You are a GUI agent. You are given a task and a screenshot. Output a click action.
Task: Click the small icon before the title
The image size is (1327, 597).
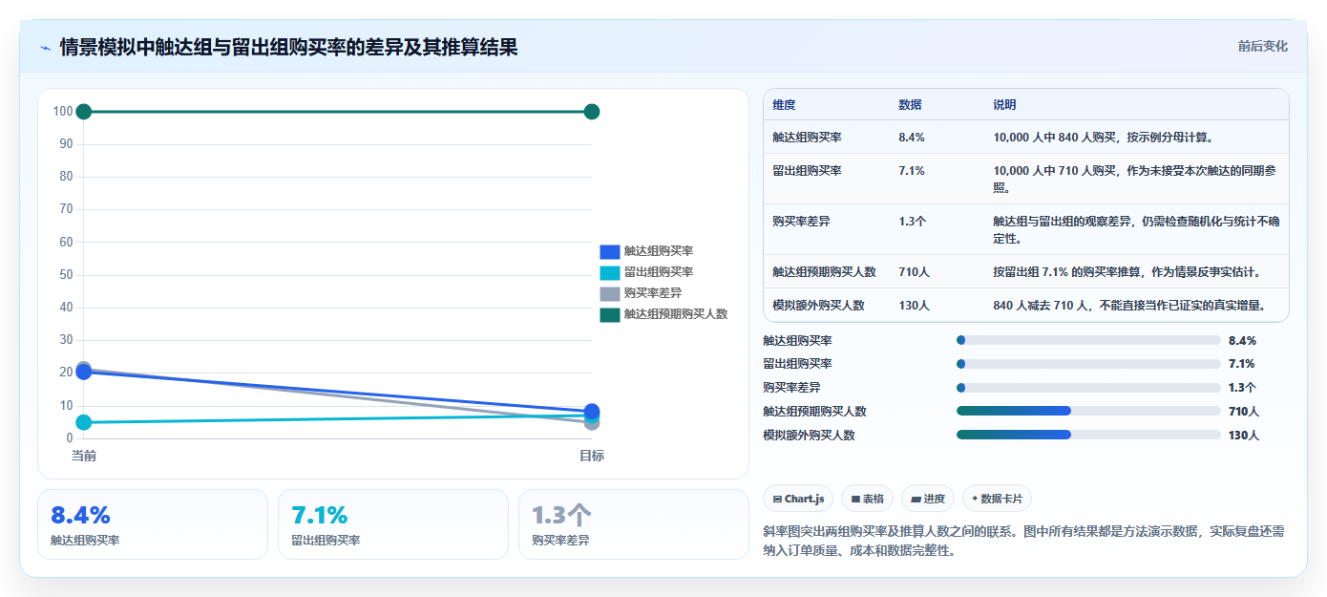tap(46, 47)
